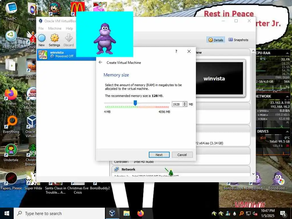Collapse the NETWORK gadget panel
The image size is (292, 219).
point(287,96)
